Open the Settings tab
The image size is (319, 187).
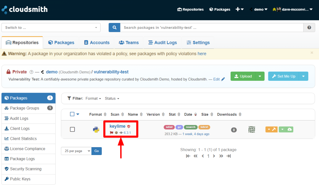198,43
